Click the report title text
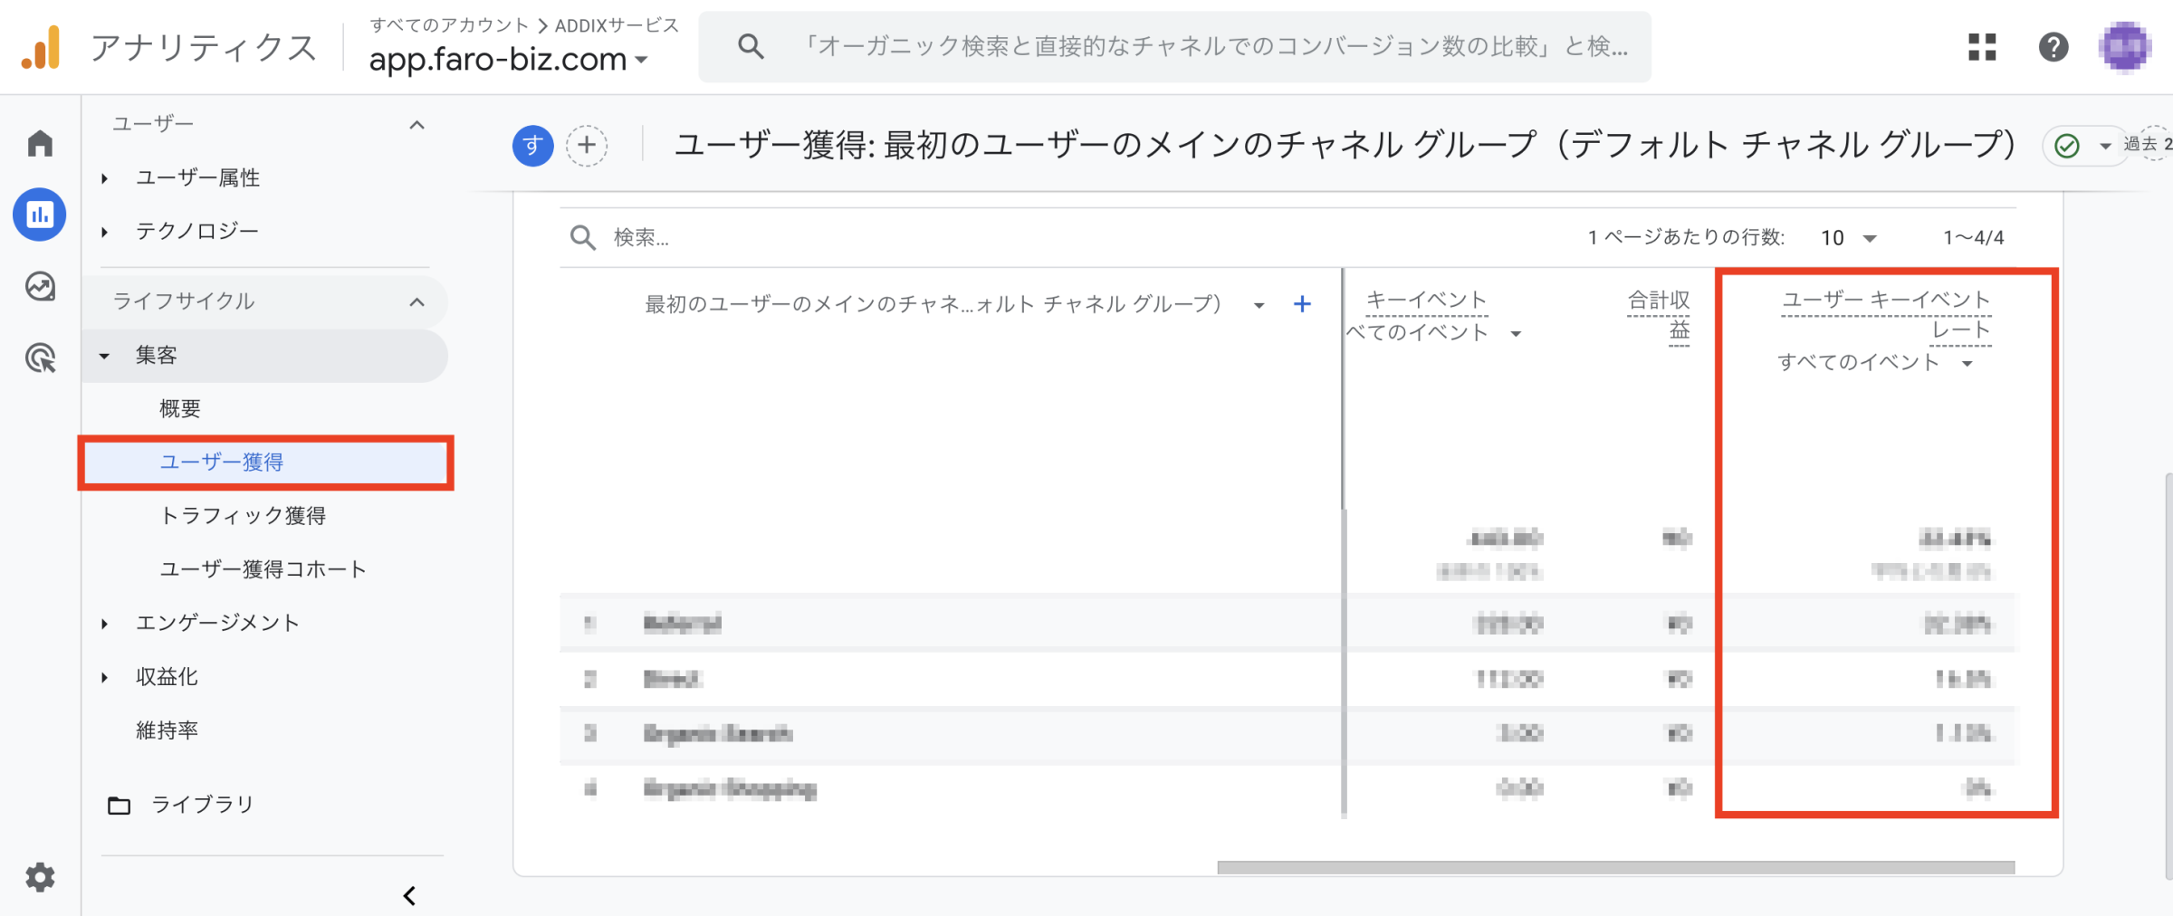2173x916 pixels. coord(1345,145)
